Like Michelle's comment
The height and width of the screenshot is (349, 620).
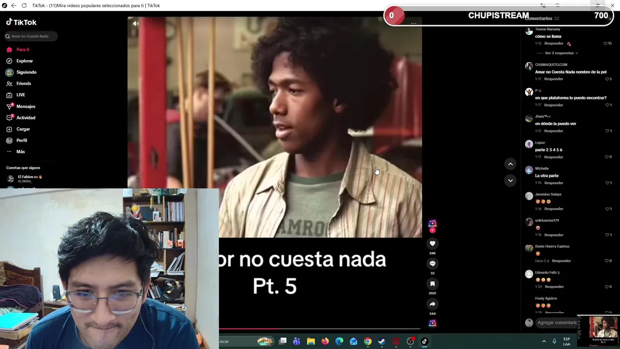coord(607,183)
